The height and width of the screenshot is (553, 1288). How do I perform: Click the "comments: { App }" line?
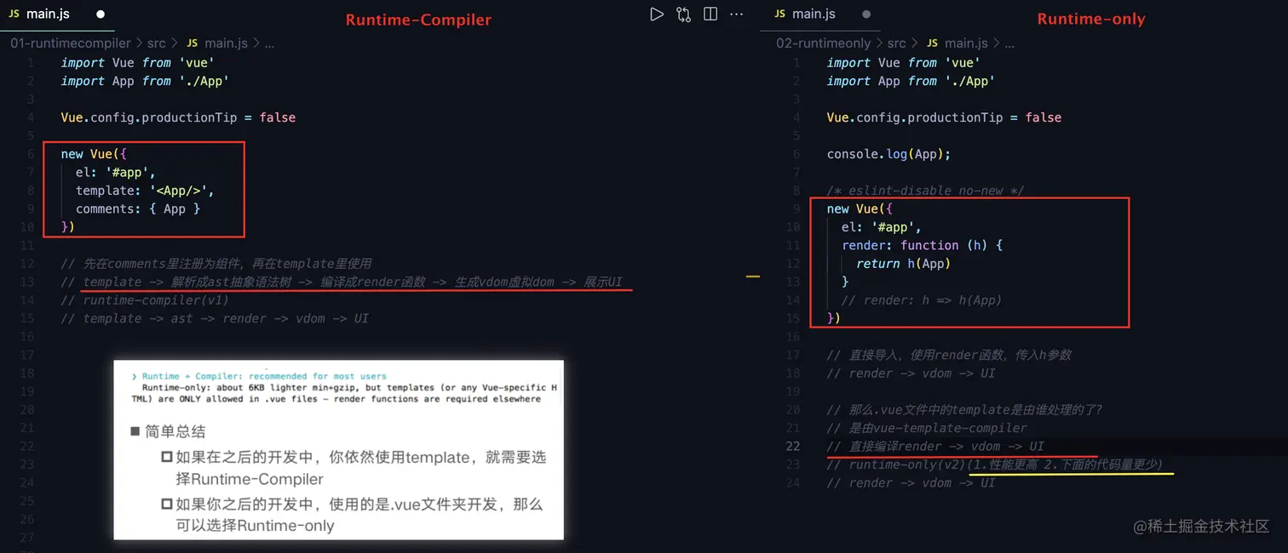(x=138, y=208)
